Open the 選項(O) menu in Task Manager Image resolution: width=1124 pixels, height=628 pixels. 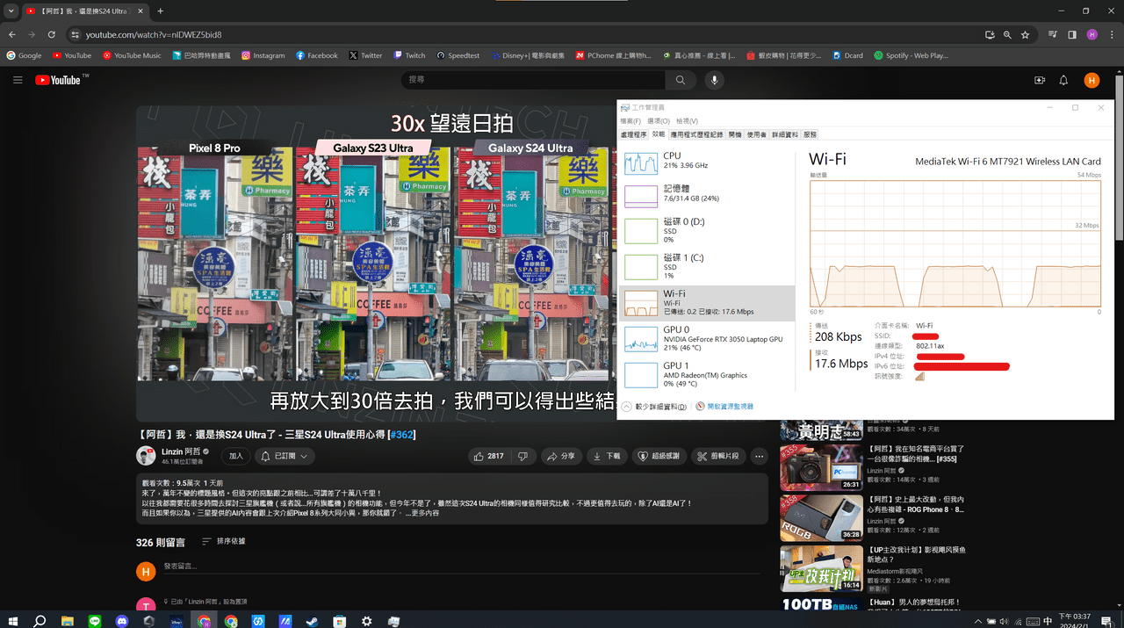659,121
